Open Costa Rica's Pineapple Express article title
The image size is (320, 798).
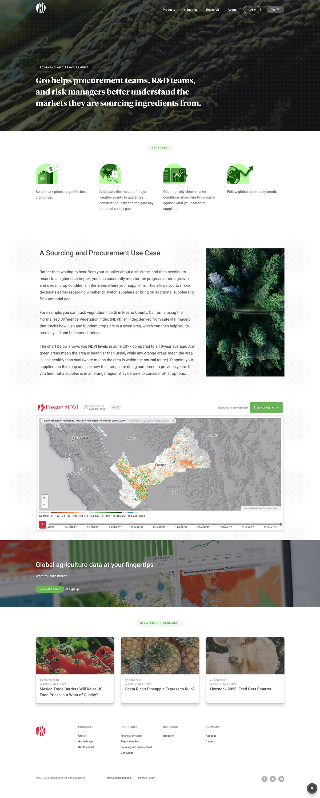pos(160,689)
